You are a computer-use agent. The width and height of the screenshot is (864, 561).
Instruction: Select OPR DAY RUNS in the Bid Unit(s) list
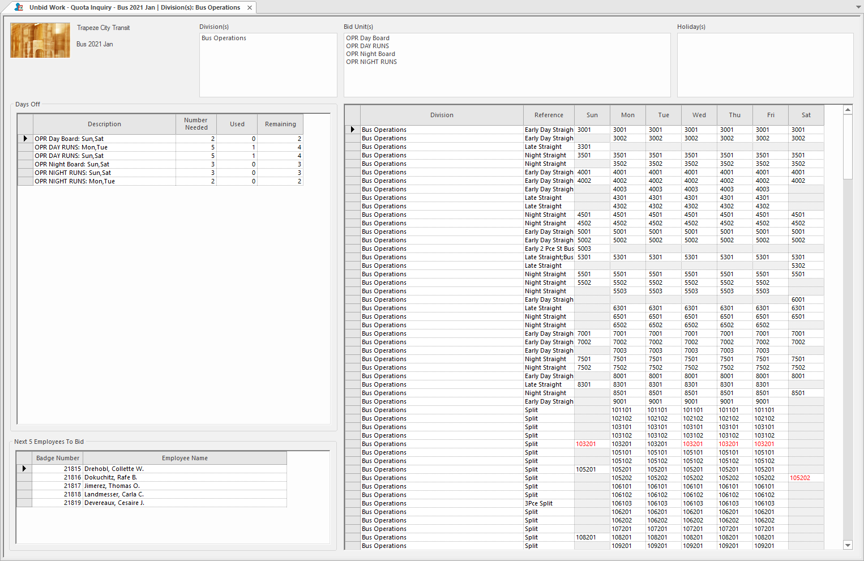[367, 46]
